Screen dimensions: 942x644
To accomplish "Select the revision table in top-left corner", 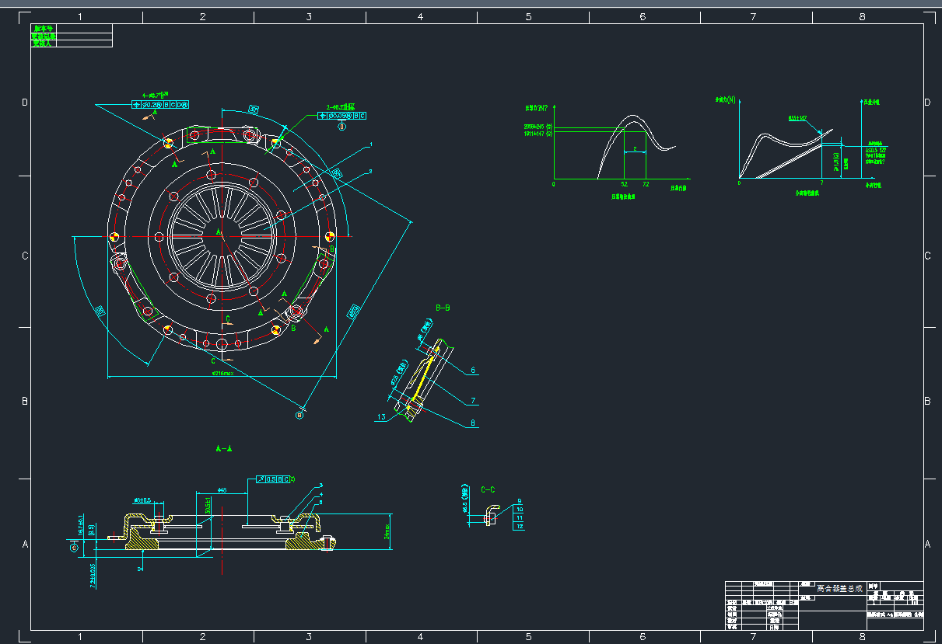I will 72,36.
